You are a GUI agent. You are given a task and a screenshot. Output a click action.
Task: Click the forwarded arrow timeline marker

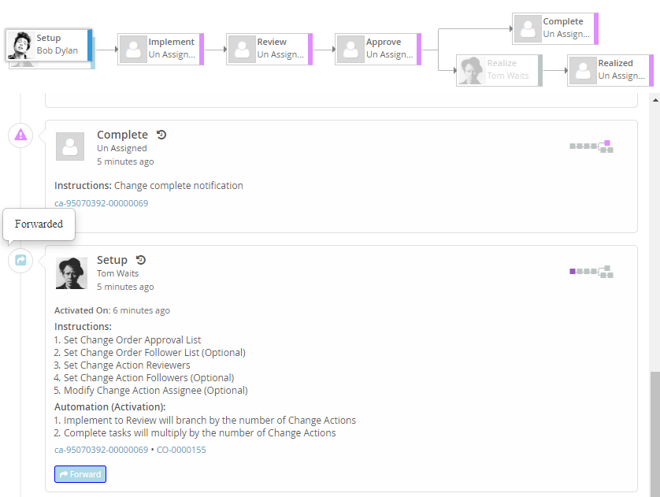pos(20,260)
